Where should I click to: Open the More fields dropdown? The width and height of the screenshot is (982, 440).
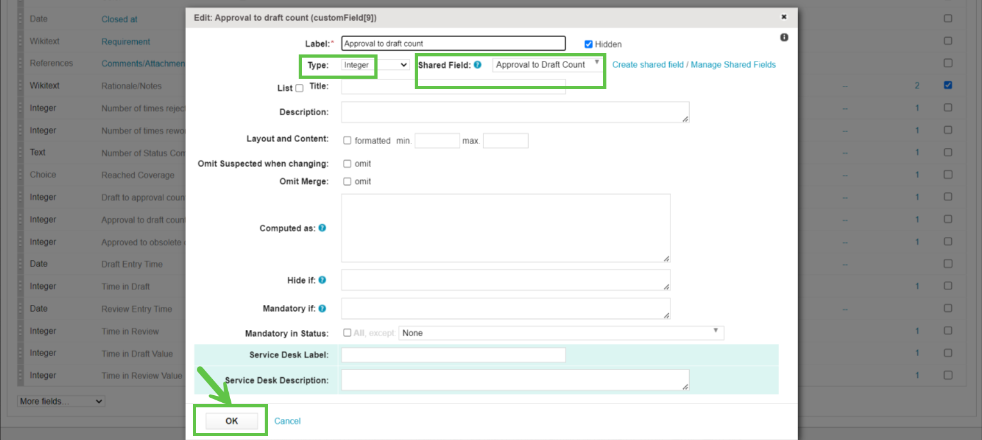tap(61, 402)
